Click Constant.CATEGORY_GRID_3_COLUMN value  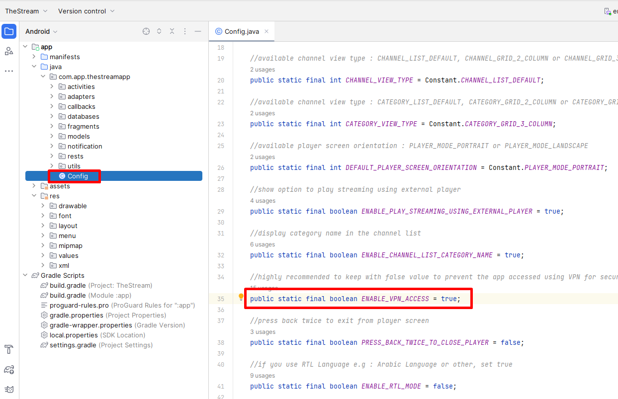click(x=491, y=124)
